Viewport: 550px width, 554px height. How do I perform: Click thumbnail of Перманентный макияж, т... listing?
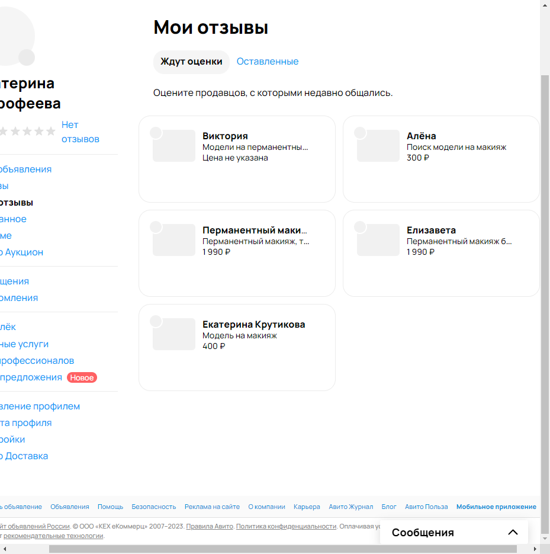(174, 240)
